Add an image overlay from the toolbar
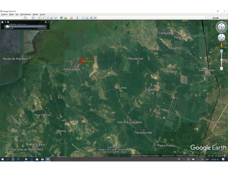 click(52, 18)
